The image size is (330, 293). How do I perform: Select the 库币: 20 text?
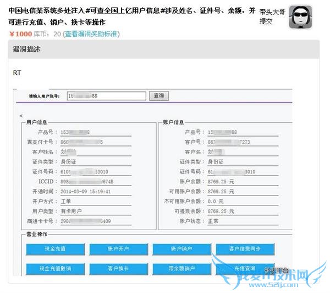[x=47, y=34]
